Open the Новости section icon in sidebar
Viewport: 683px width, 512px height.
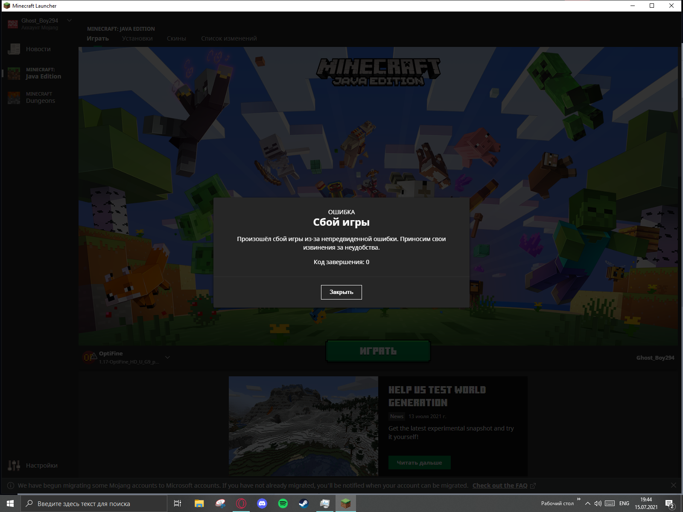14,49
